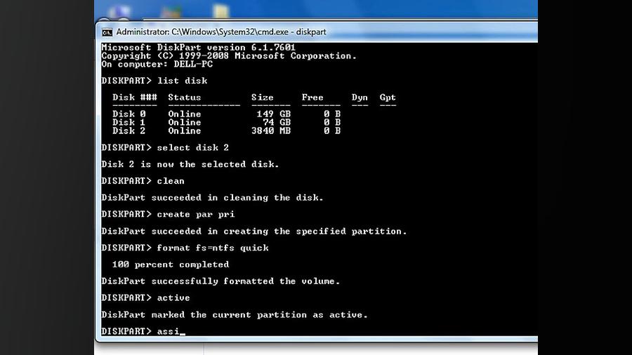Click the 'Free' column header

tap(312, 98)
